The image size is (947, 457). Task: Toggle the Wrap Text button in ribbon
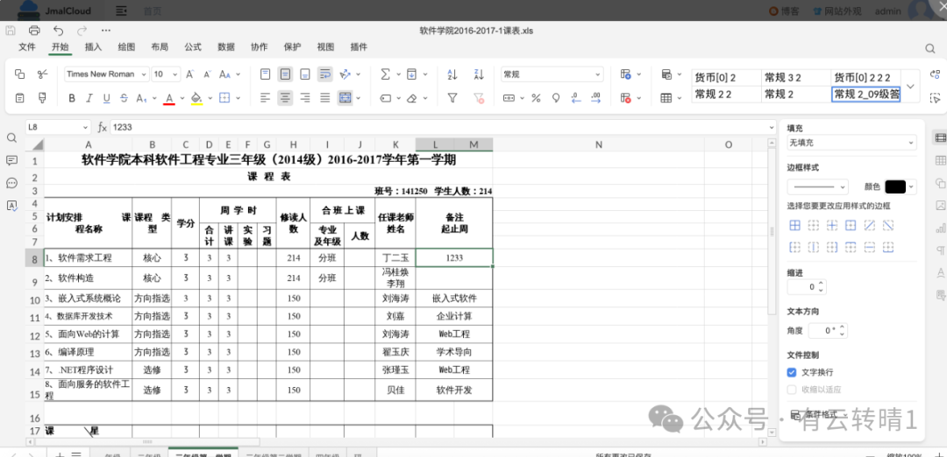(325, 74)
